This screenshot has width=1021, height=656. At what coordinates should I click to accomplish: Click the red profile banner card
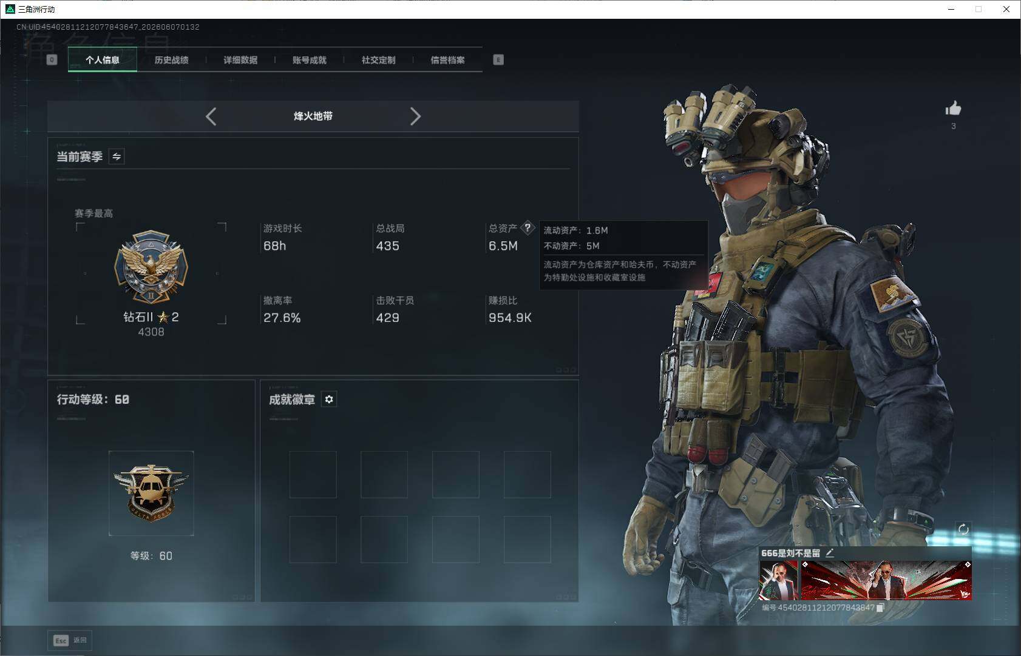[886, 580]
